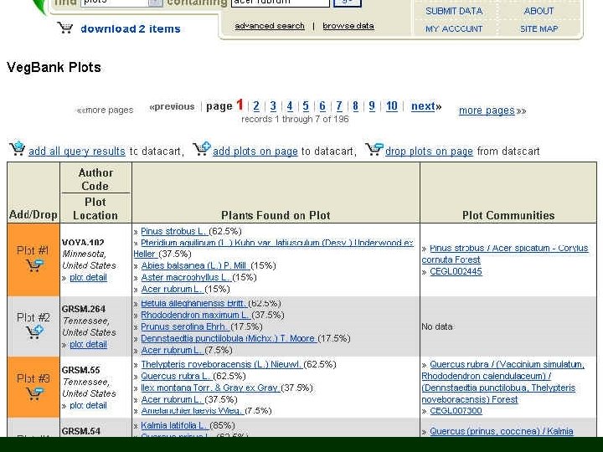603x452 pixels.
Task: Click add plots on page link
Action: [x=255, y=152]
